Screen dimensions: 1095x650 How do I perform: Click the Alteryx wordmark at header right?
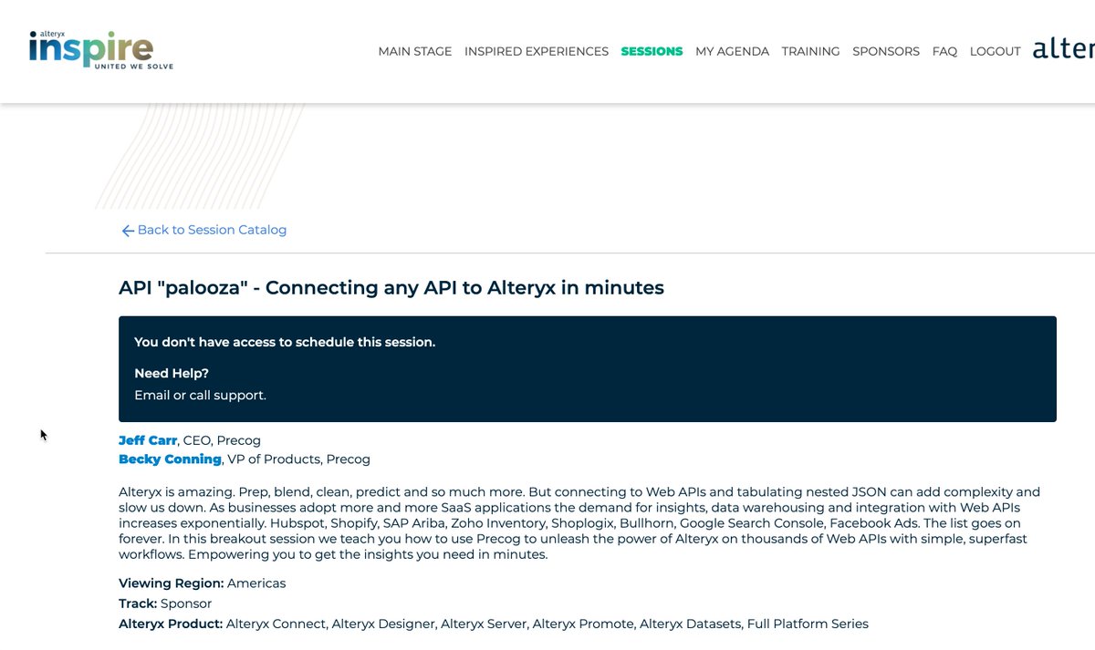1063,49
